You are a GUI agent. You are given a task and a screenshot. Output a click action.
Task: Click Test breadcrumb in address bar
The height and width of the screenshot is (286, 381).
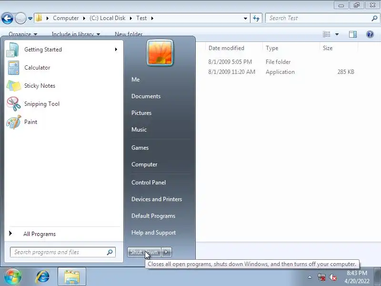(141, 18)
